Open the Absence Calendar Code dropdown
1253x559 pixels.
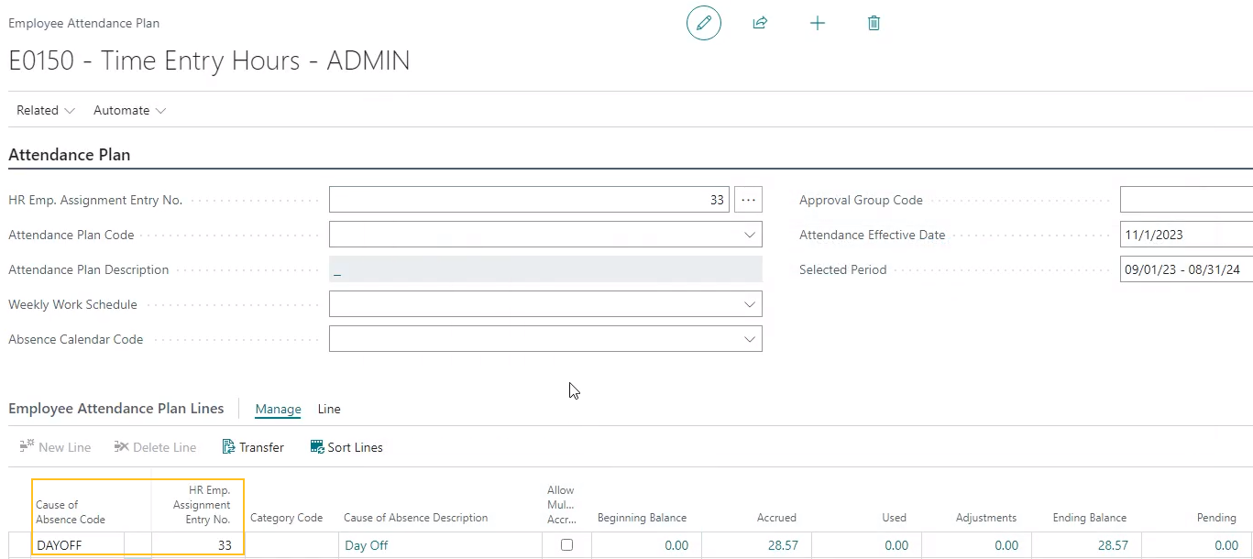(x=750, y=338)
